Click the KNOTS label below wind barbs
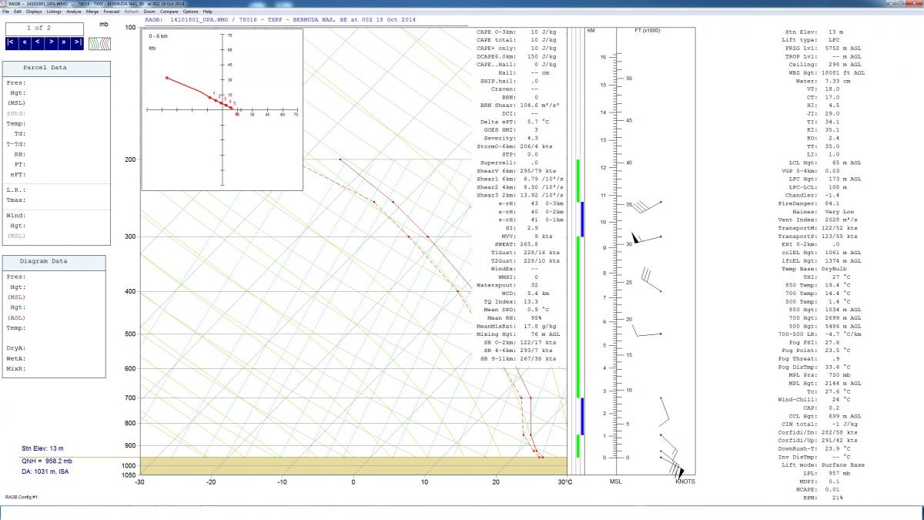The width and height of the screenshot is (924, 520). coord(685,481)
